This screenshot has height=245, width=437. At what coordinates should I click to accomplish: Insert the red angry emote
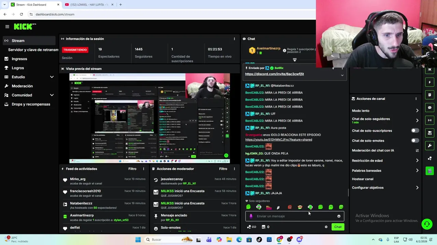290,207
